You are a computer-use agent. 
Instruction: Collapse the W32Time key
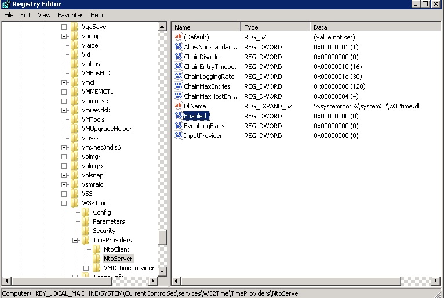coord(64,203)
